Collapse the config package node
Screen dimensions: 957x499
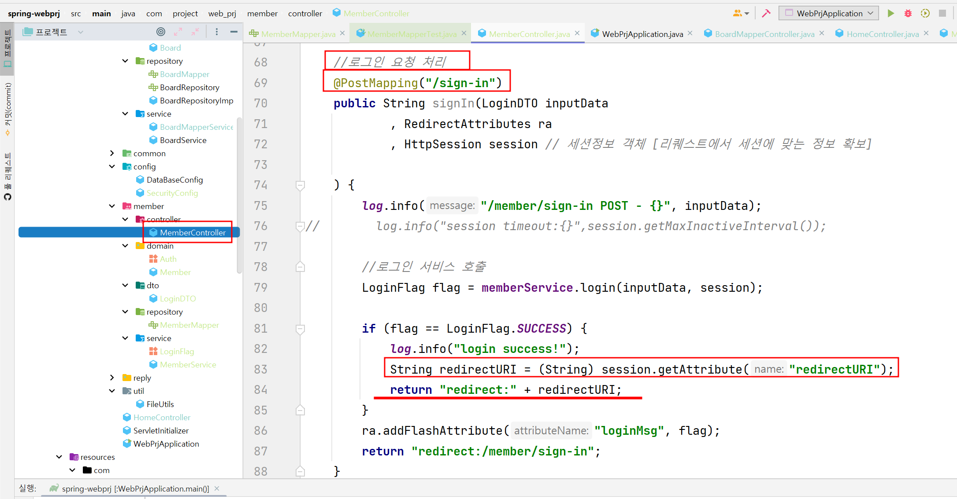point(112,166)
